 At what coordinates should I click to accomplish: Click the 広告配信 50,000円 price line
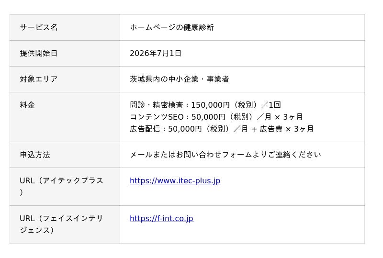(222, 129)
